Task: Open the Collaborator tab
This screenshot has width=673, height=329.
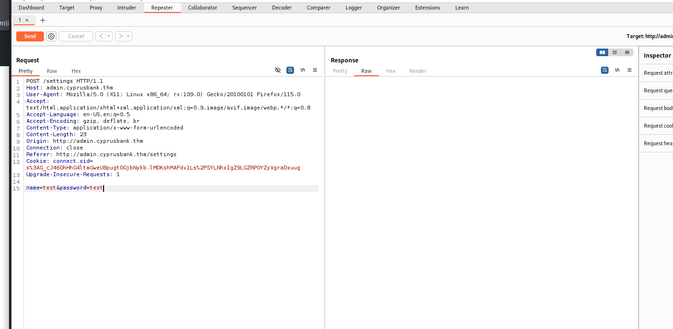Action: [x=202, y=8]
